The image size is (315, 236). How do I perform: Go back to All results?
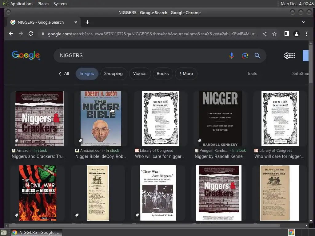tap(64, 74)
